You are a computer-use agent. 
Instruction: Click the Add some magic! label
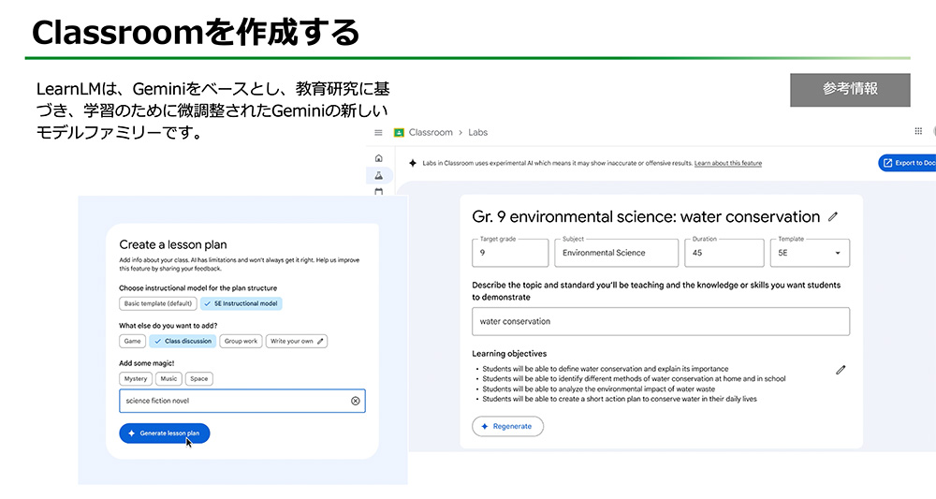pyautogui.click(x=147, y=363)
